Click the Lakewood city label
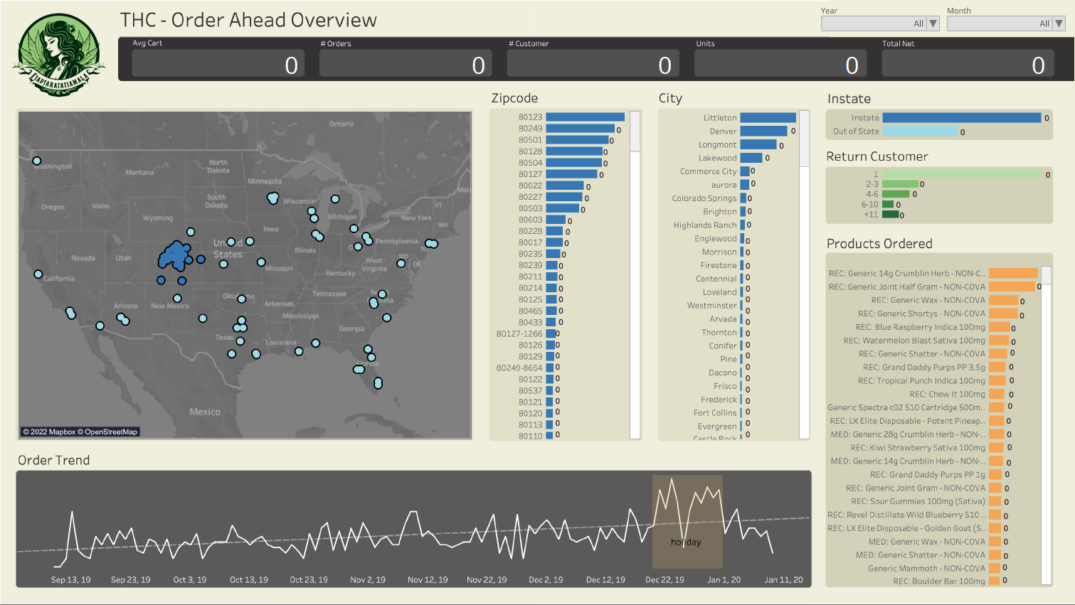 (x=717, y=159)
